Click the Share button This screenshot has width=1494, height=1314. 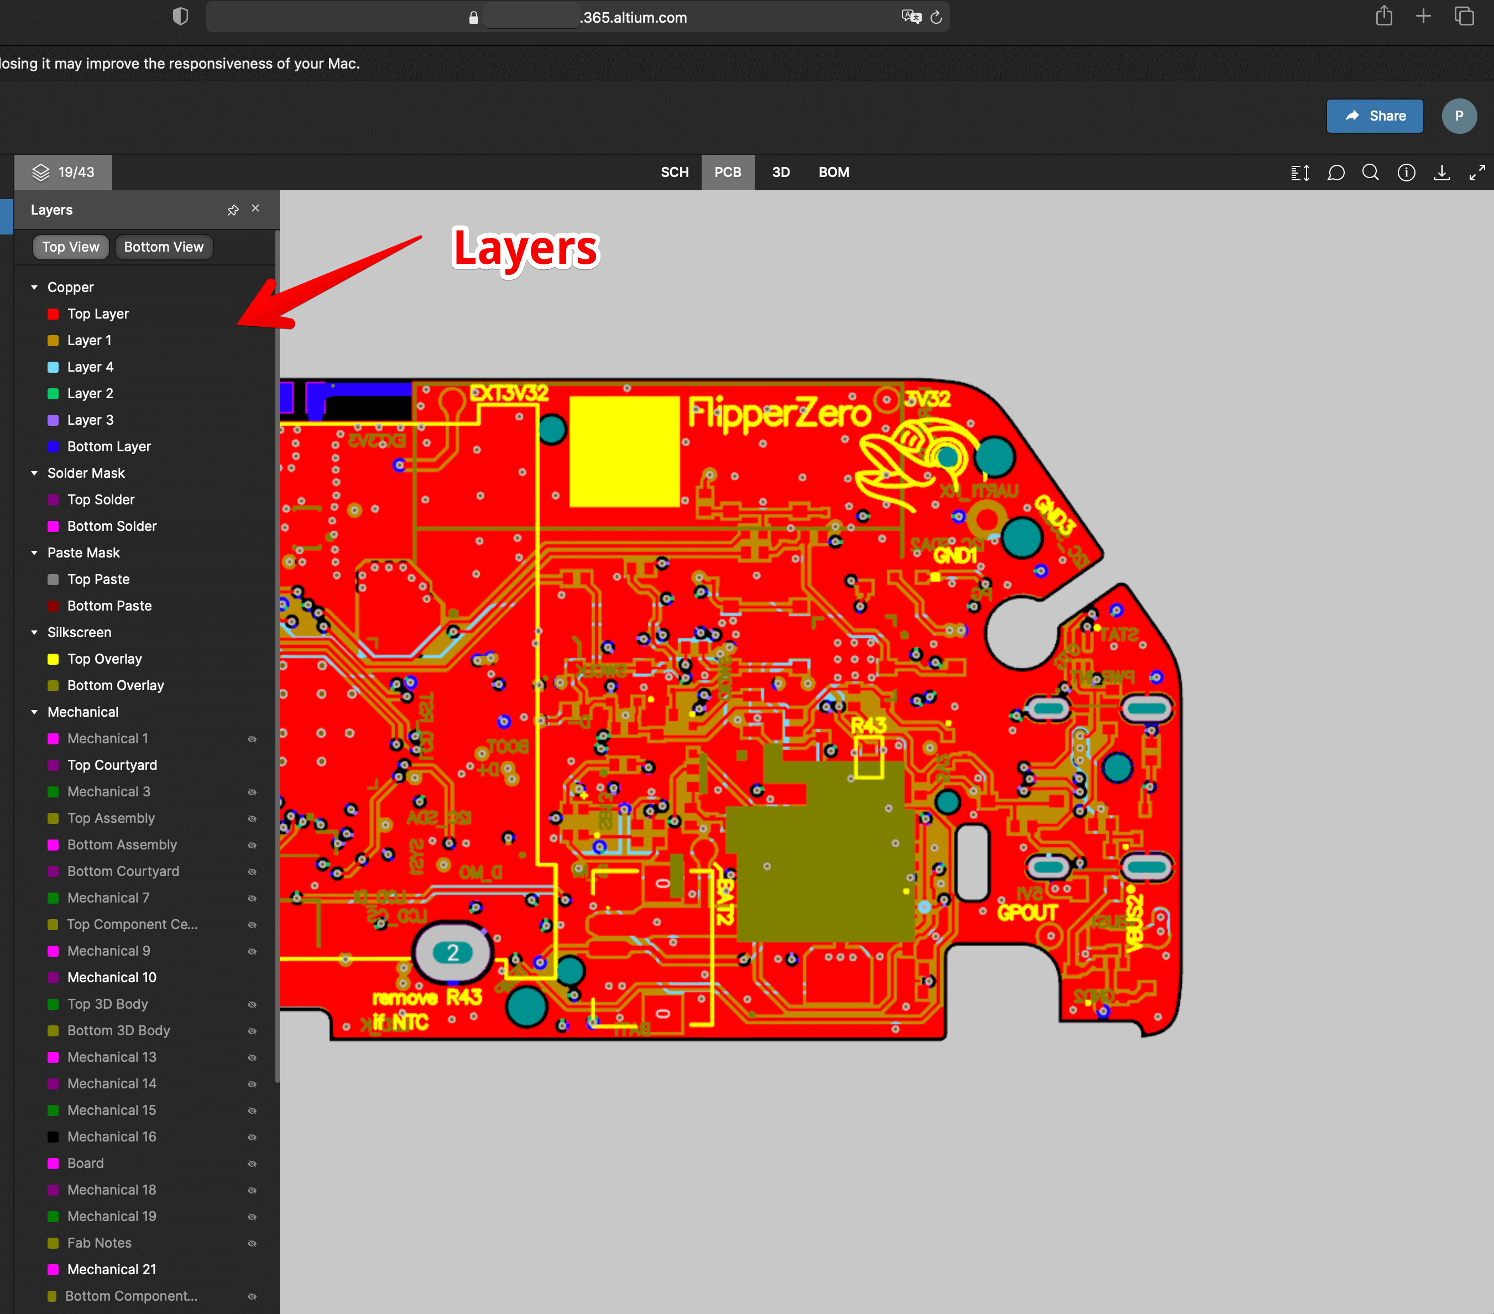(x=1374, y=116)
